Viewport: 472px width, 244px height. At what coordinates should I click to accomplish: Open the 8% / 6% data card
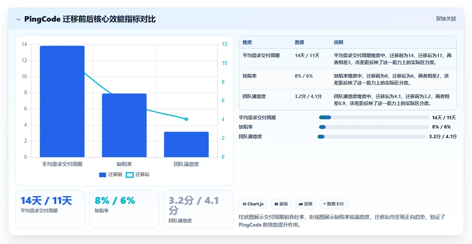124,209
